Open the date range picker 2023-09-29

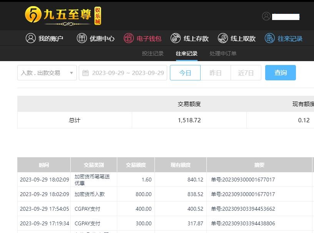(x=128, y=73)
